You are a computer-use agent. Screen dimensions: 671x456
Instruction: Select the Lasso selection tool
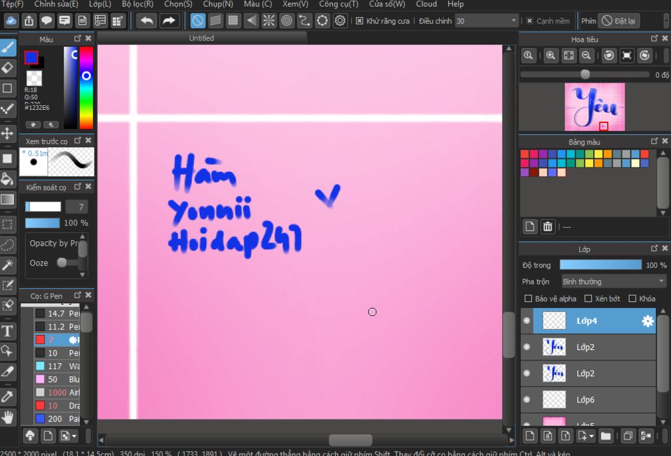click(8, 245)
